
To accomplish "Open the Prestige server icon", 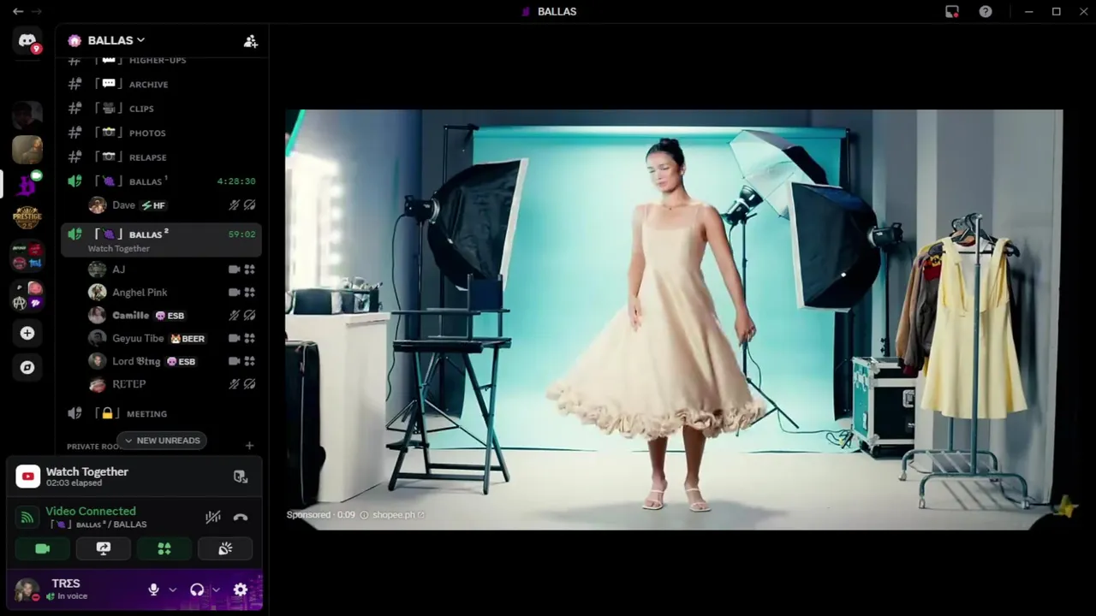I will pos(27,217).
